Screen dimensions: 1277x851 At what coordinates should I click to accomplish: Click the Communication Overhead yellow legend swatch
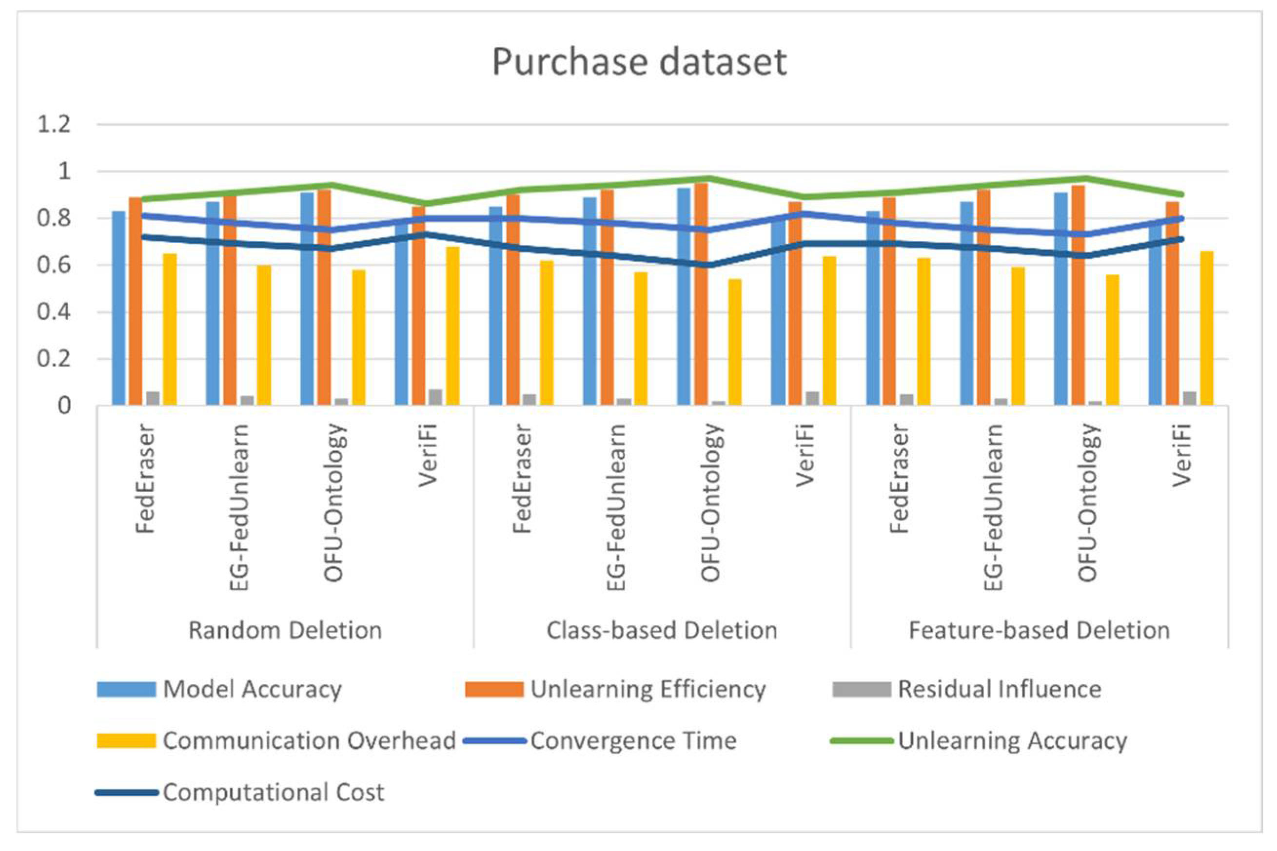point(126,741)
